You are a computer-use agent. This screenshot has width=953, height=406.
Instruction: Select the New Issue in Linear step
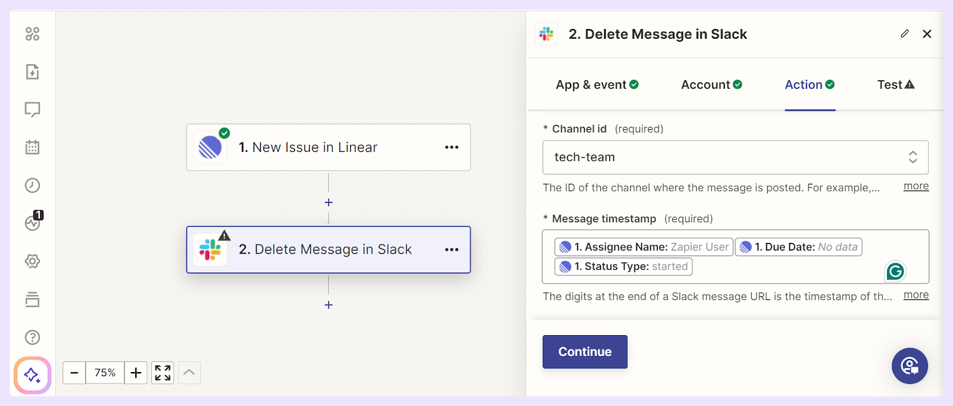coord(329,148)
